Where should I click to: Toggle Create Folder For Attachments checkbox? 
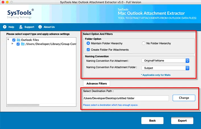[88, 50]
